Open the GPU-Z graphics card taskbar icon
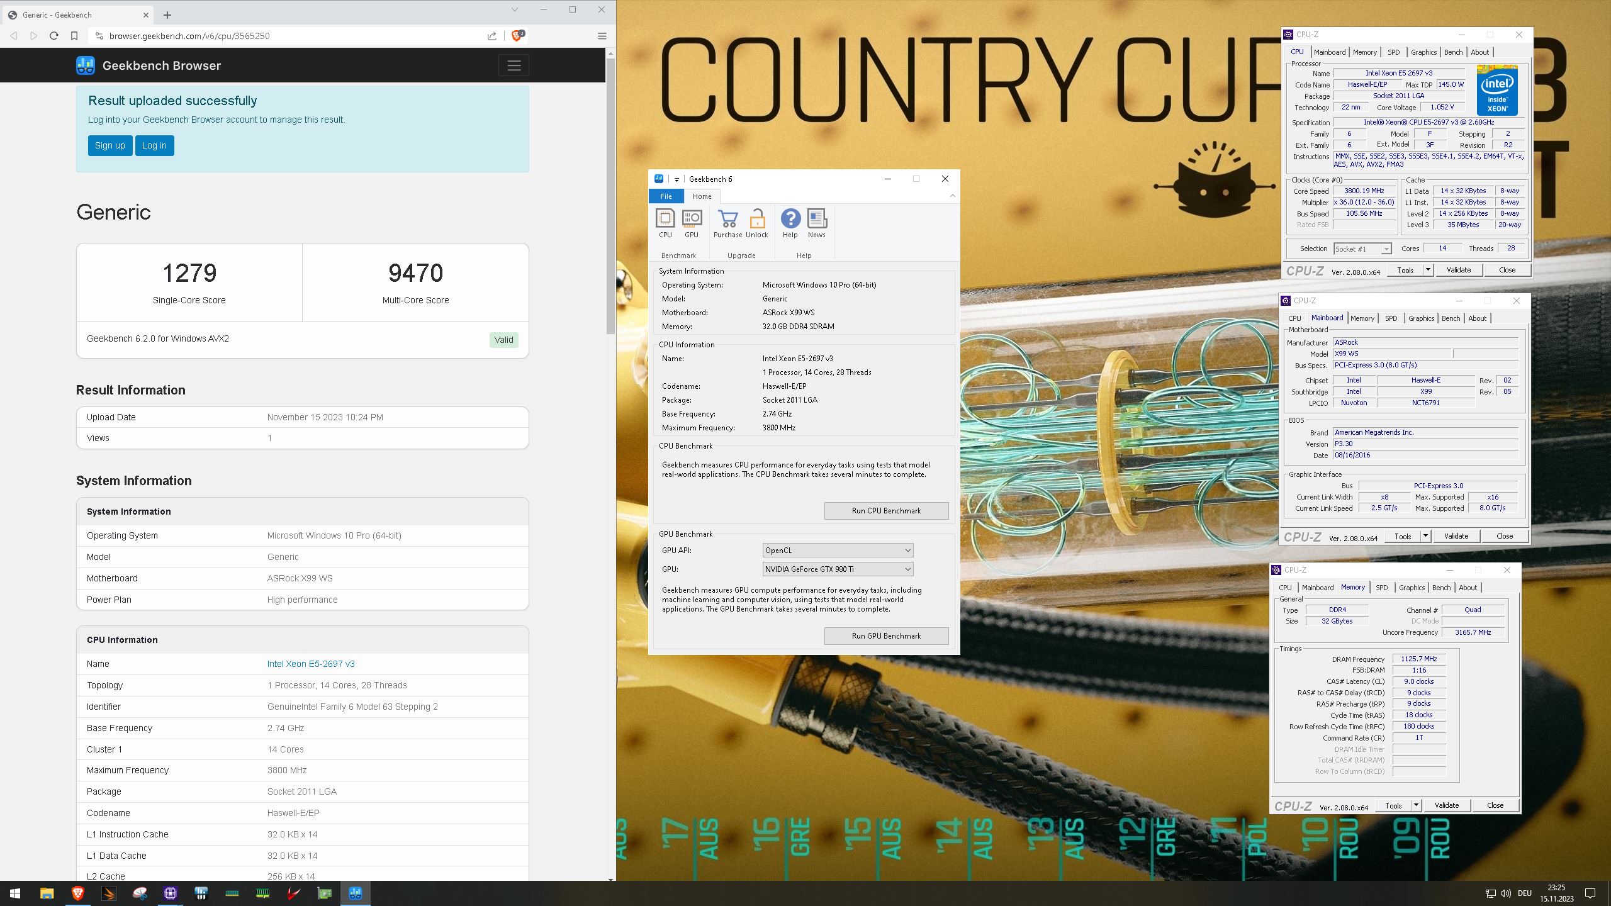This screenshot has width=1611, height=906. (x=324, y=893)
